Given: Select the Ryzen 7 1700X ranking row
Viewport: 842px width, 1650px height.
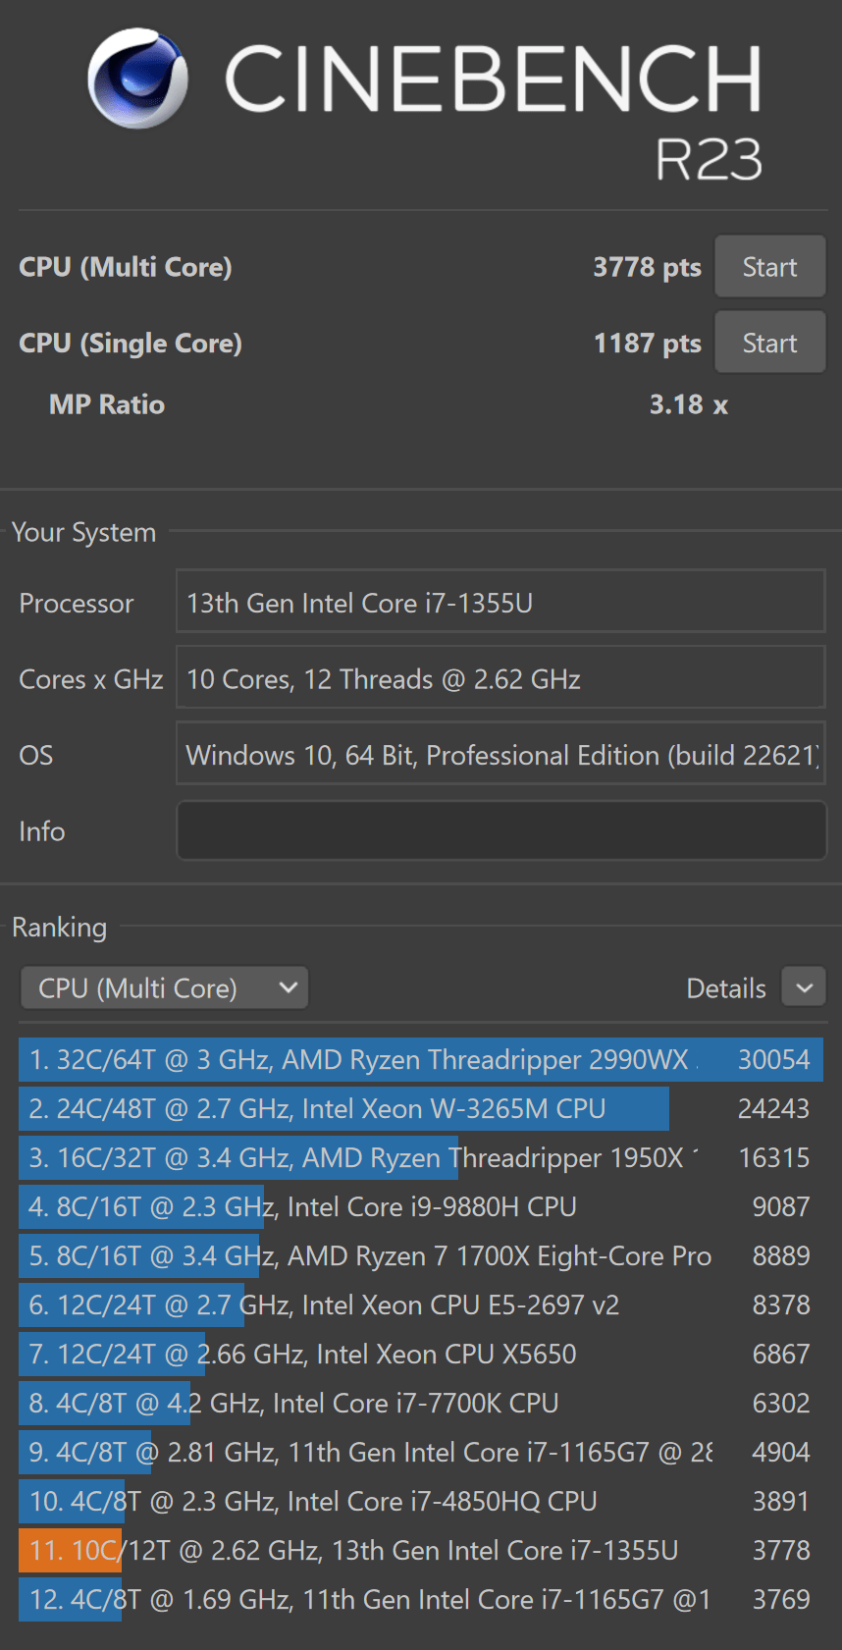Looking at the screenshot, I should point(420,1256).
